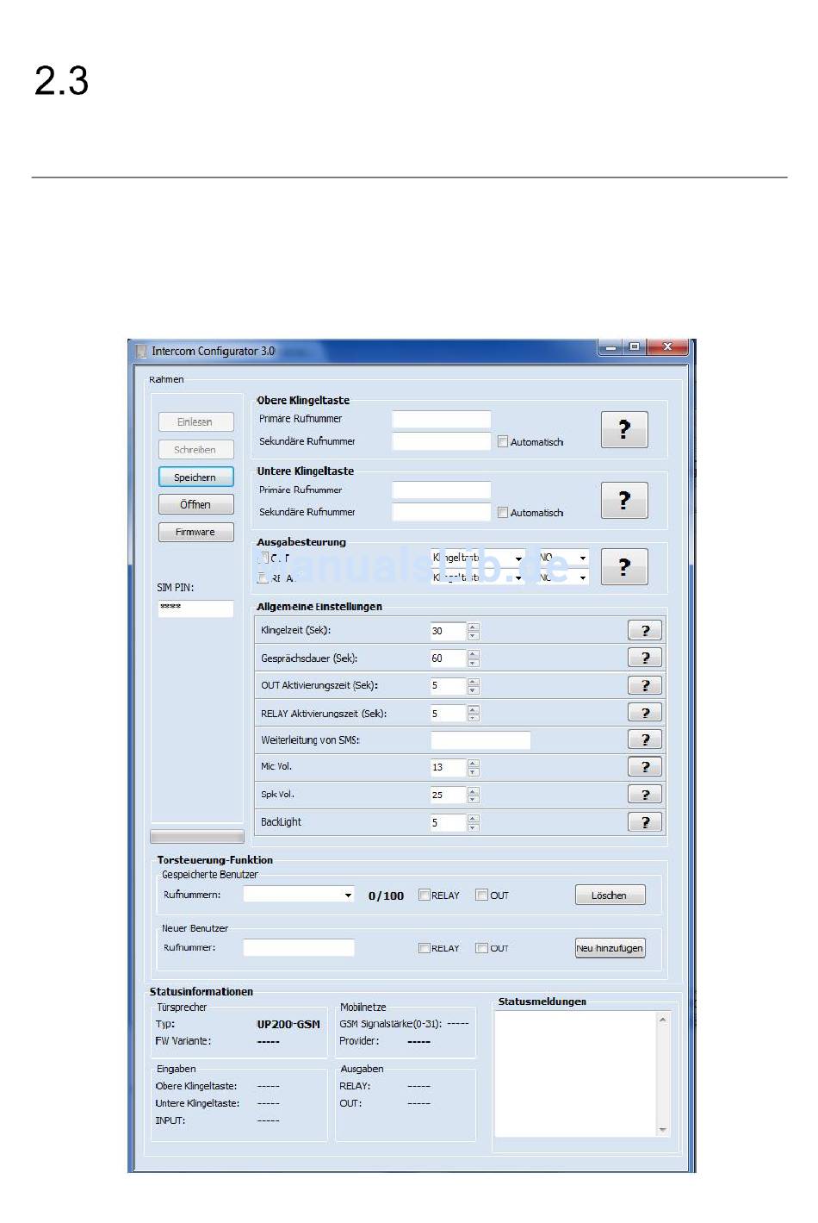Save configuration with Speichern button
818x1223 pixels.
tap(195, 477)
